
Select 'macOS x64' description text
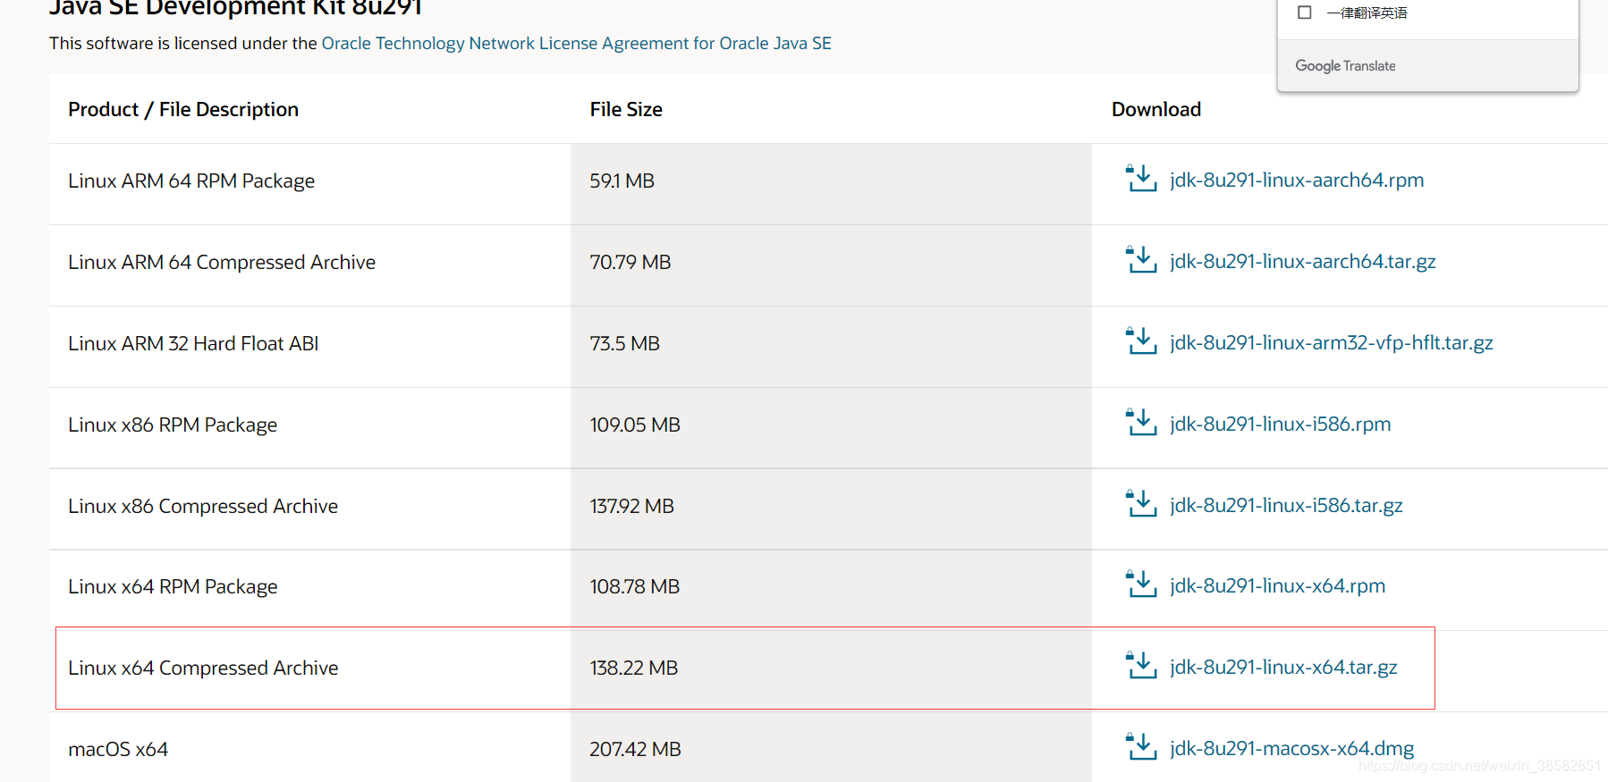pos(118,749)
